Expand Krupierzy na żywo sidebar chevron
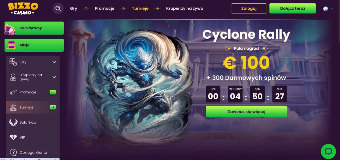 [54, 77]
